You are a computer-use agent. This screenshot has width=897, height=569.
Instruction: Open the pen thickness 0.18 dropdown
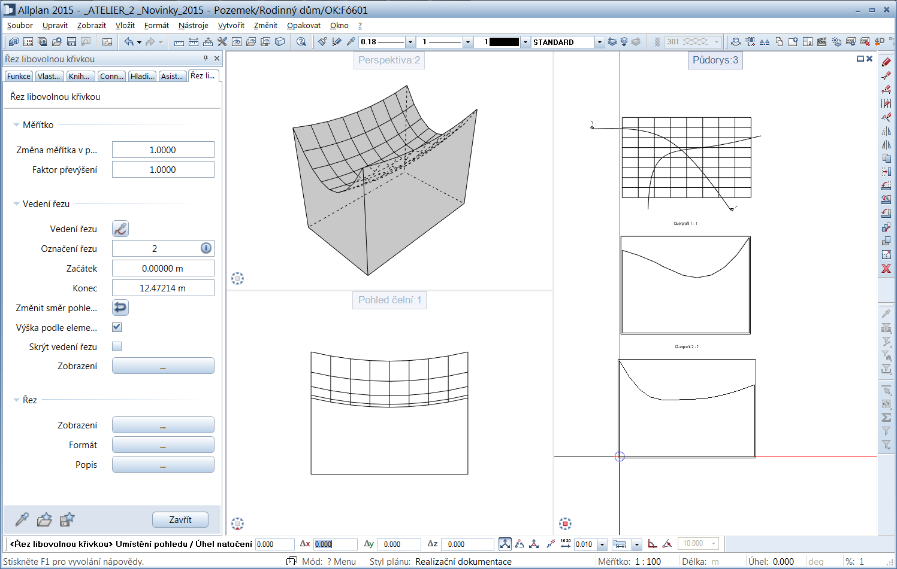coord(410,42)
